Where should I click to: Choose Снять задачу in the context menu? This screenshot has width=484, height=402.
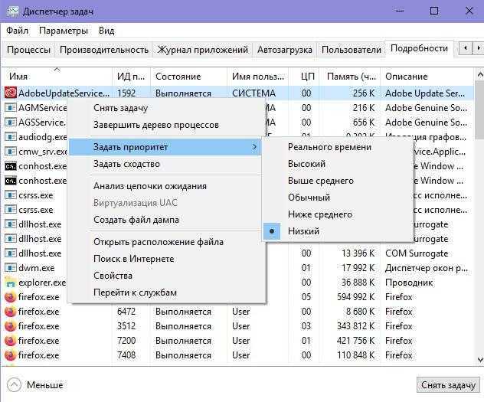[x=120, y=108]
